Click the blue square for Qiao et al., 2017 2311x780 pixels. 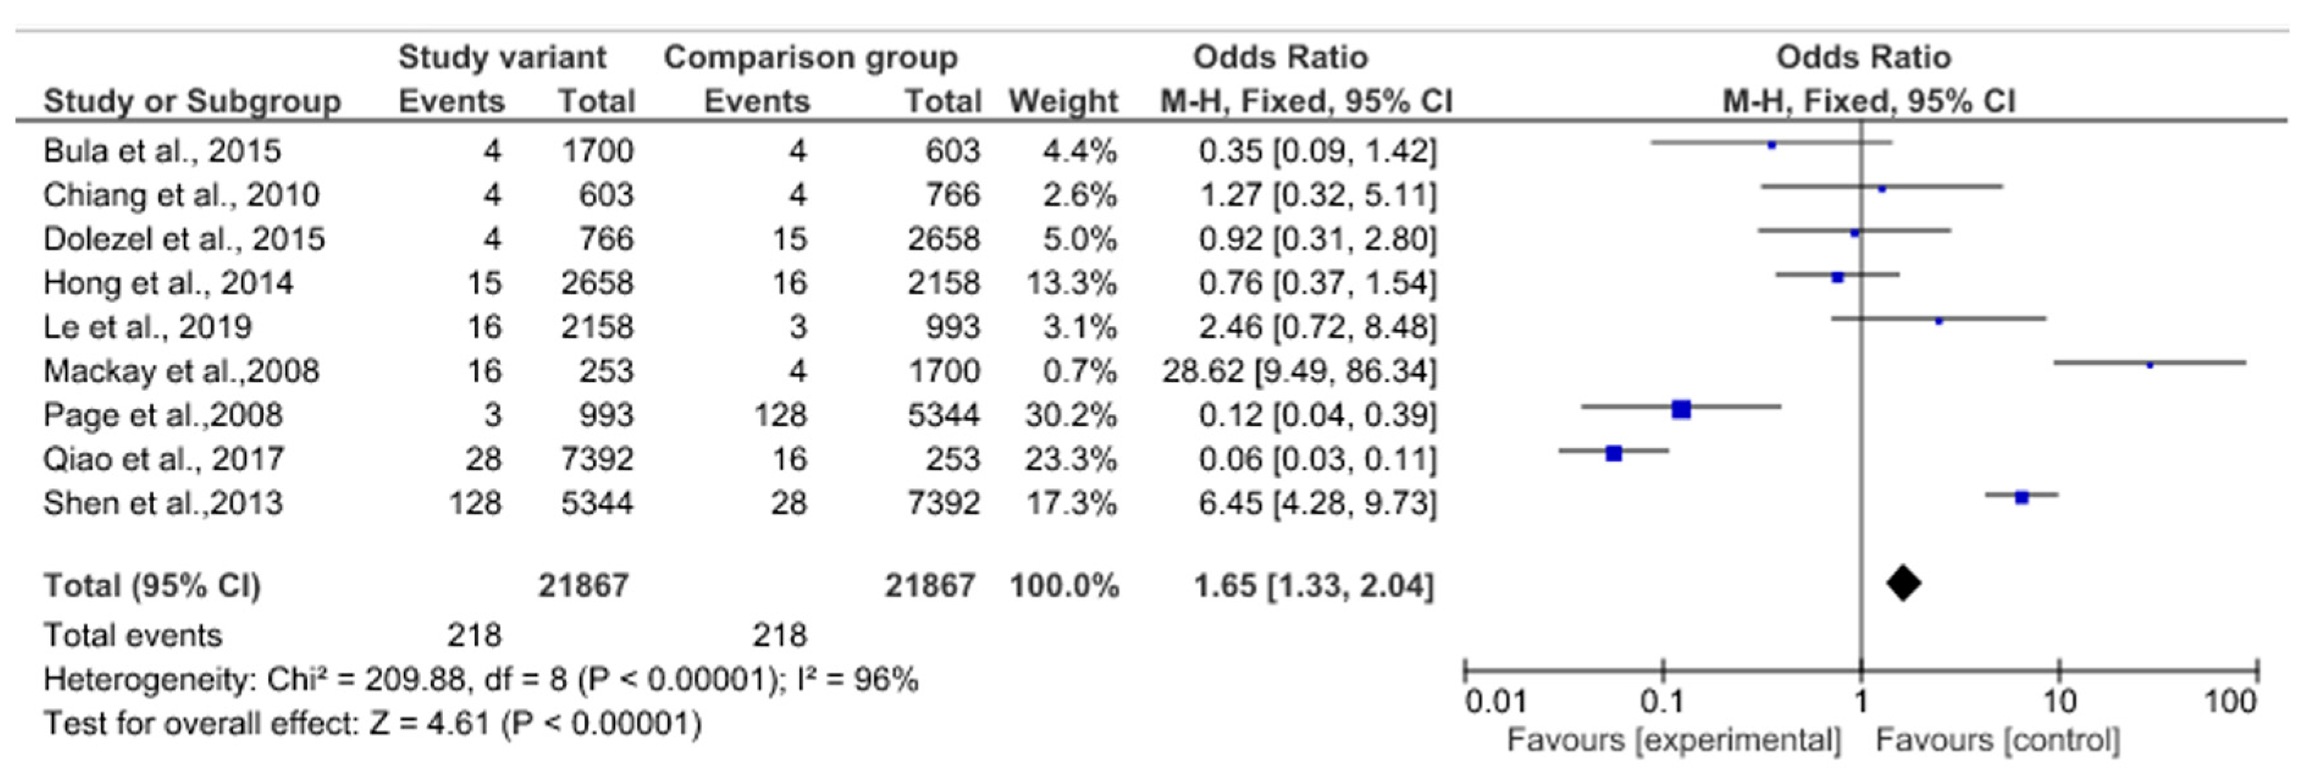pyautogui.click(x=1613, y=453)
